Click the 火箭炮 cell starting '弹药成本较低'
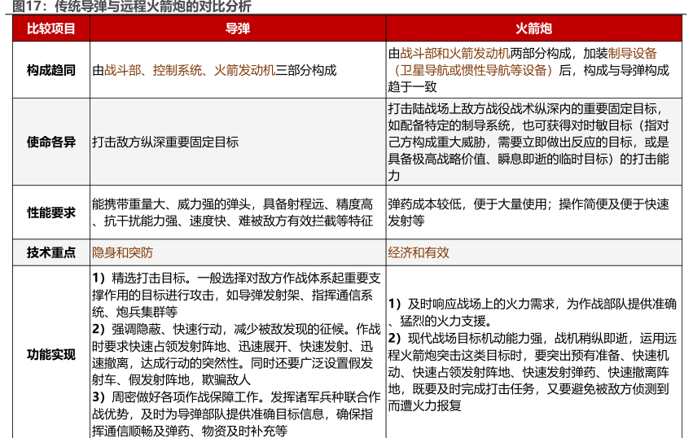The height and width of the screenshot is (438, 693). coord(533,212)
